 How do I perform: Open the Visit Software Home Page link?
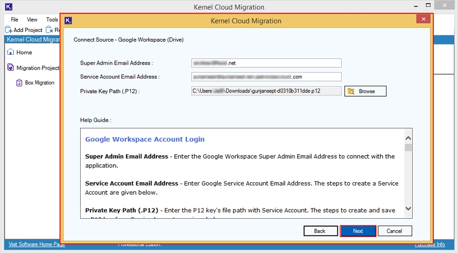(37, 244)
